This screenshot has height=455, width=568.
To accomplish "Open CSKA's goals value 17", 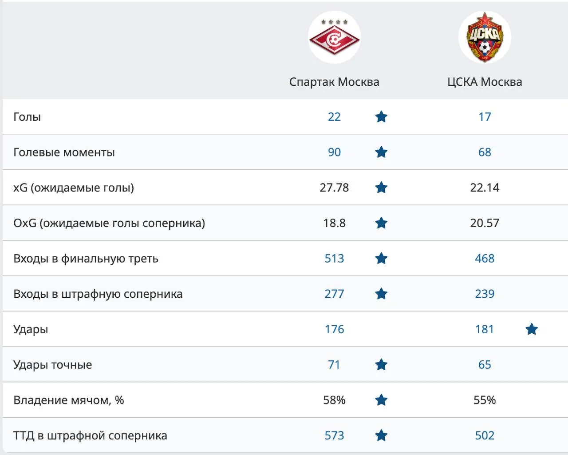I will 485,117.
